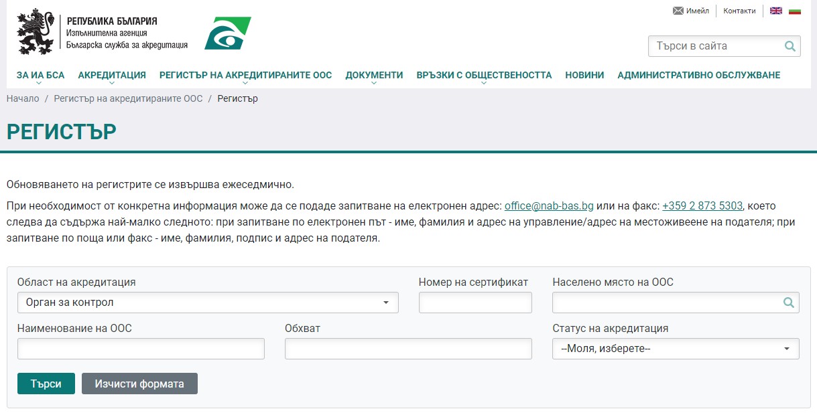Click the green BAS agency logo
The width and height of the screenshot is (817, 417).
(228, 33)
